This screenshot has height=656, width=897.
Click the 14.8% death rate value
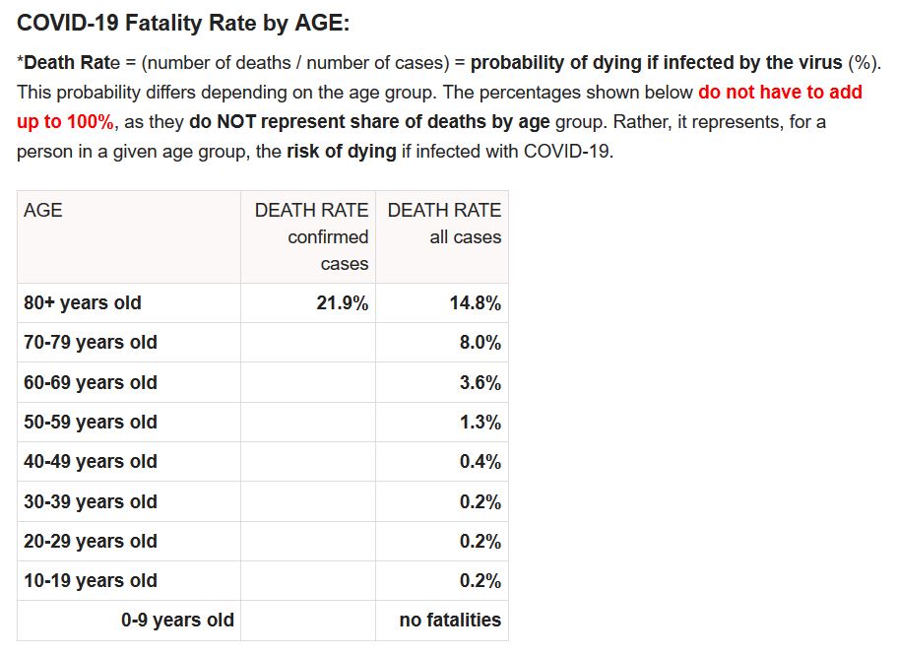tap(475, 303)
